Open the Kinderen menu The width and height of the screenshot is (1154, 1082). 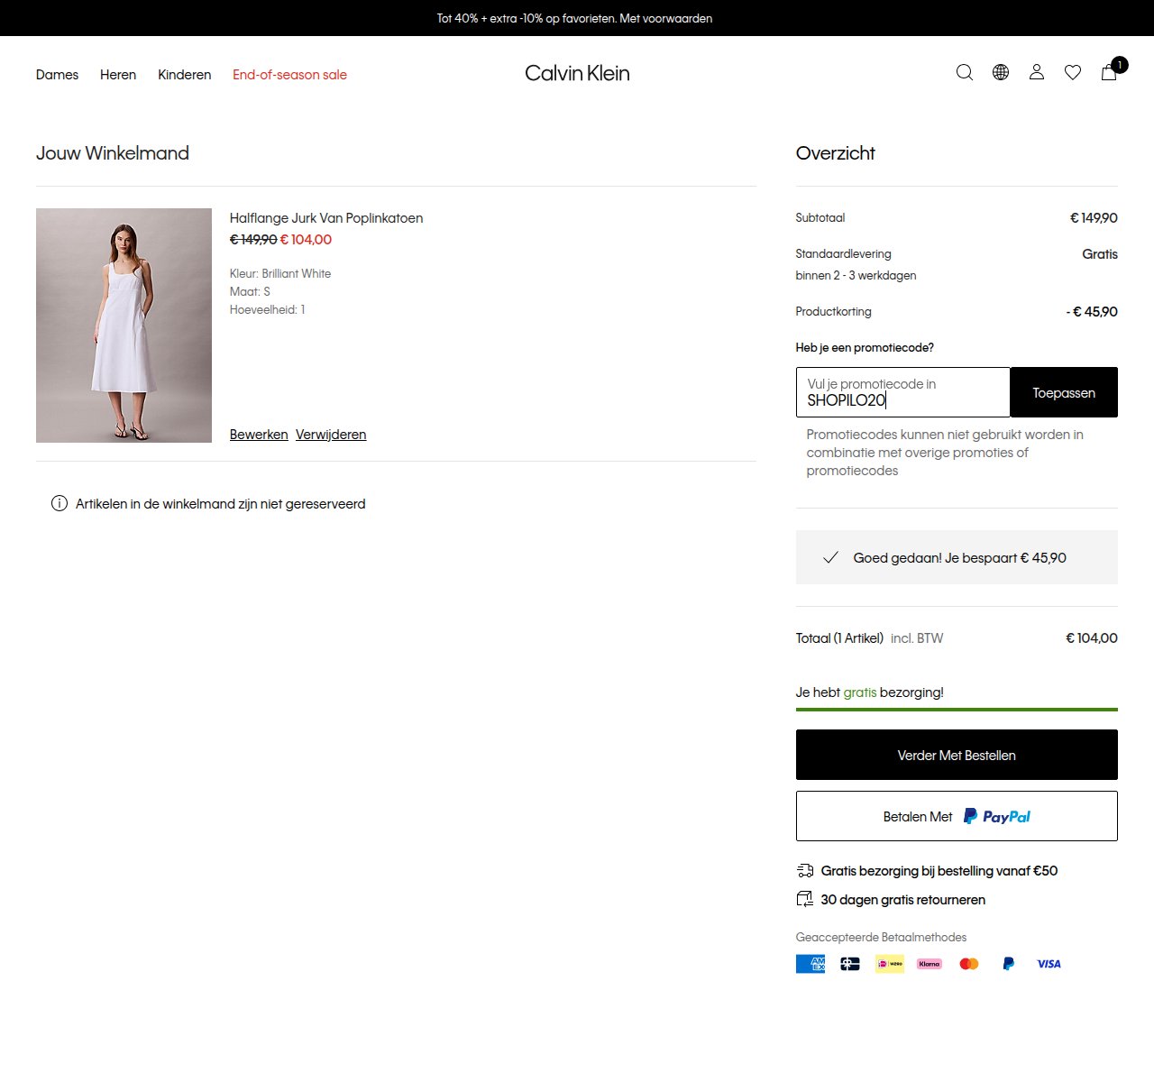tap(185, 75)
